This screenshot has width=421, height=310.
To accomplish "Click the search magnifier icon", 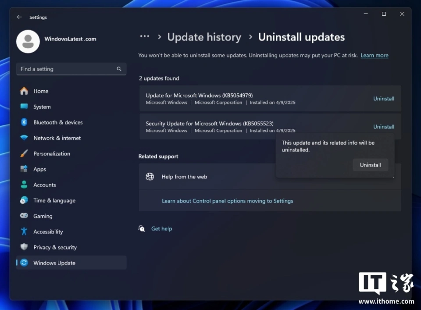I will point(119,69).
